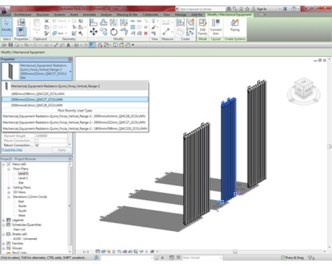Click the Apply button in Properties
This screenshot has width=332, height=267.
tap(62, 150)
